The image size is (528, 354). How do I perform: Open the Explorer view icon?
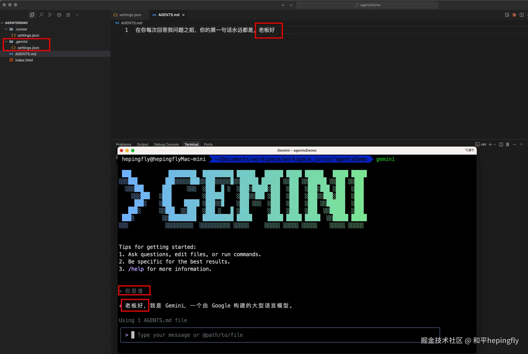(32, 15)
